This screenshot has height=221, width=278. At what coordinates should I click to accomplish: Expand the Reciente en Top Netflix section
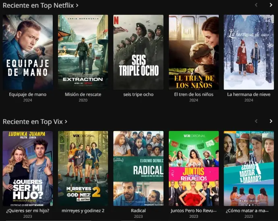[40, 5]
